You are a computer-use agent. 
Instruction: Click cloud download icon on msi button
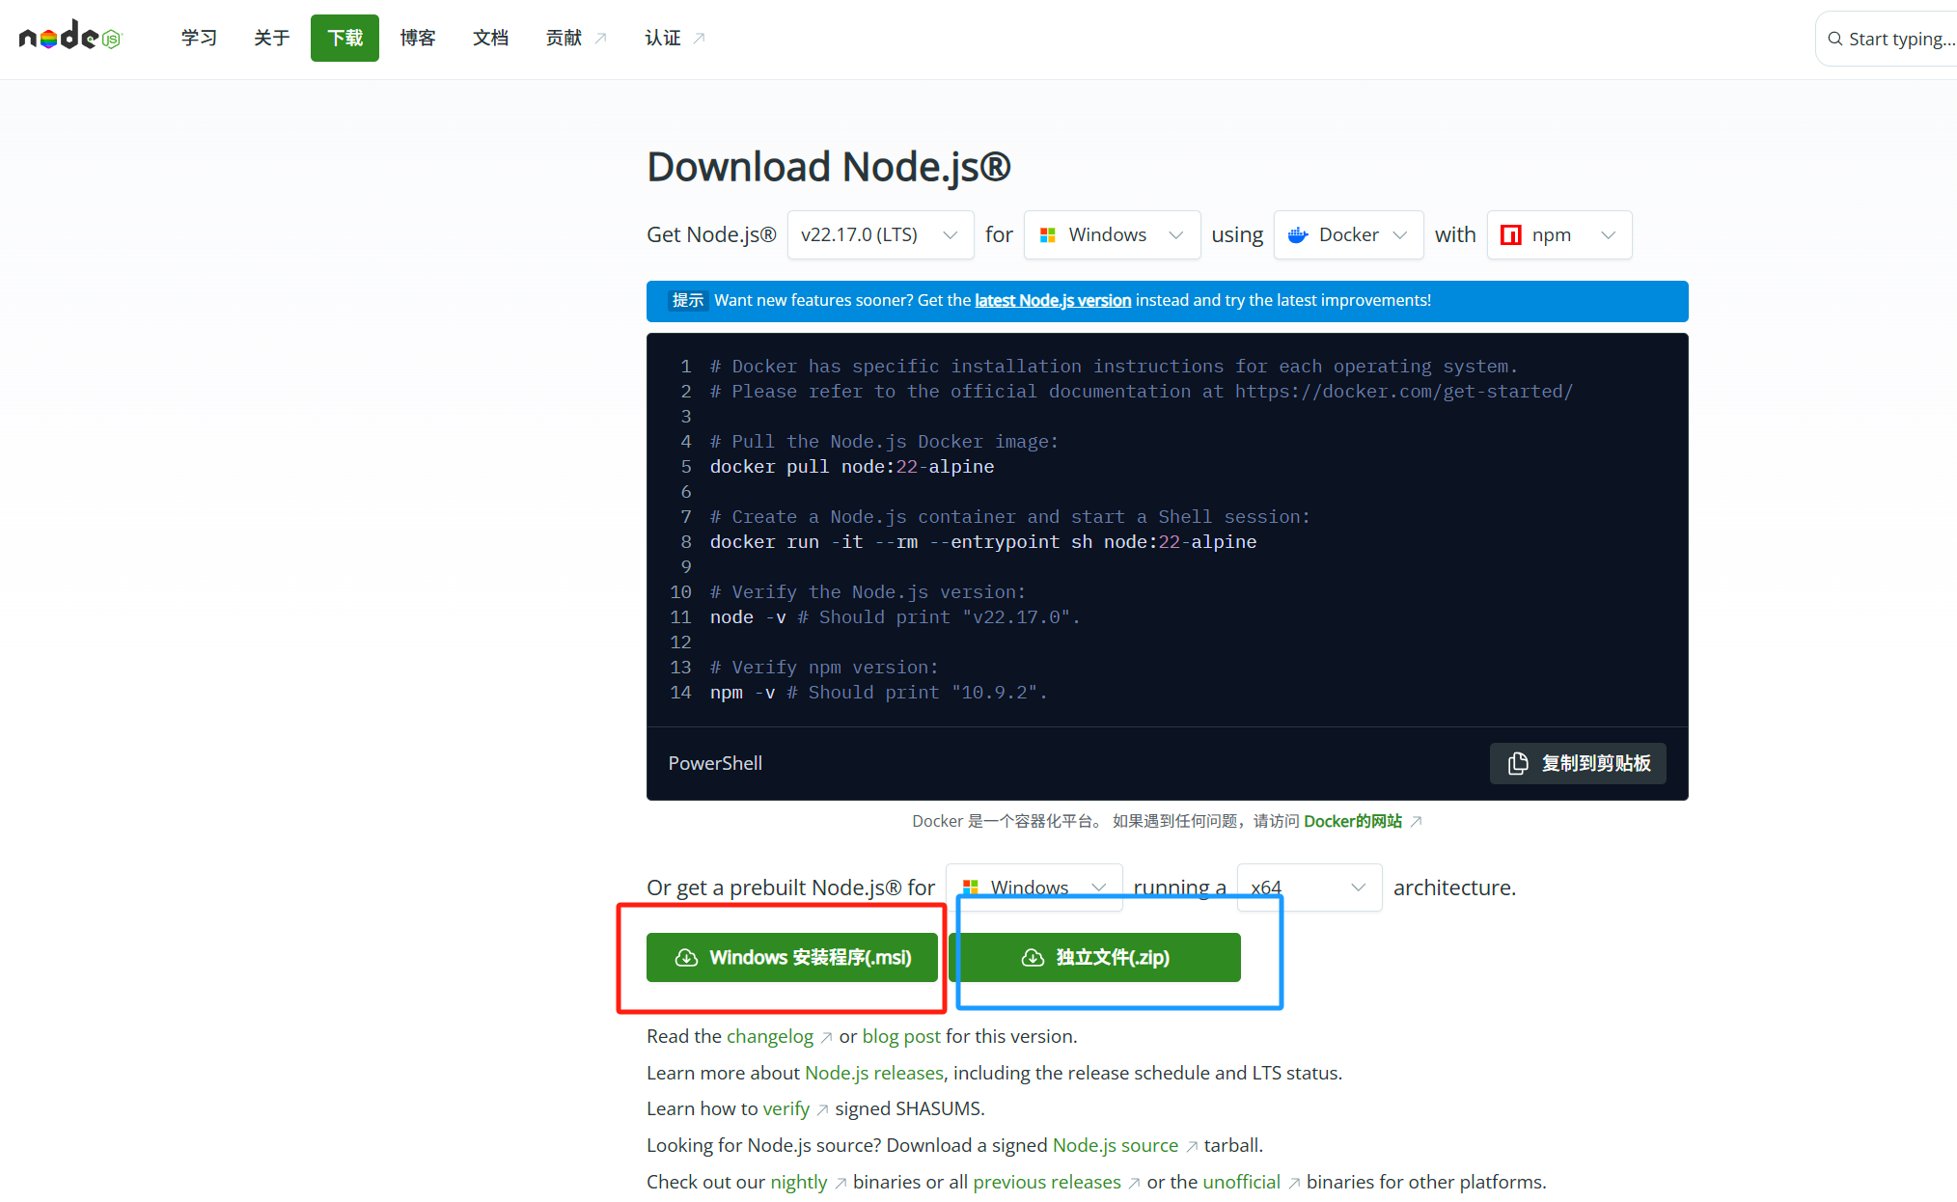point(686,957)
